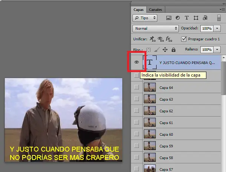Collapse the panel with double arrow

(x=224, y=4)
